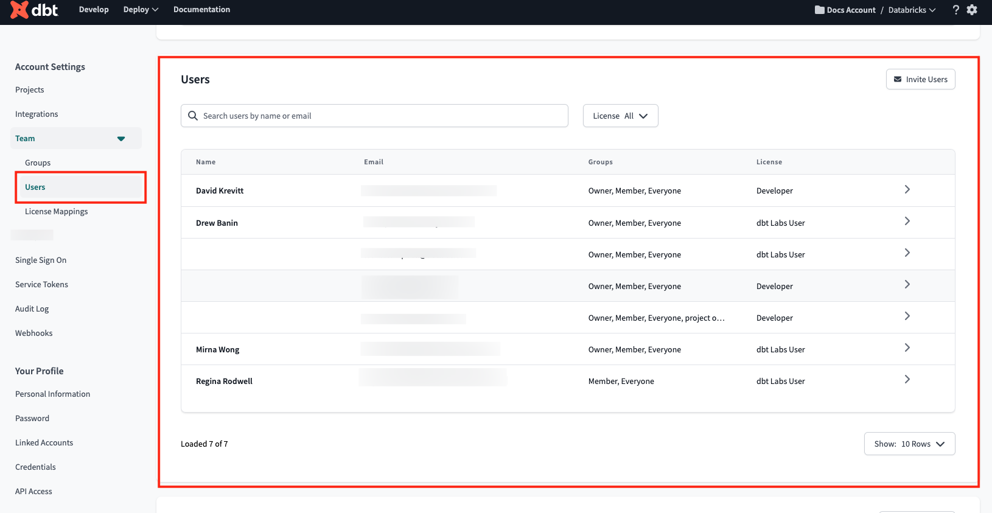The height and width of the screenshot is (513, 992).
Task: Open the help question mark icon
Action: 955,10
